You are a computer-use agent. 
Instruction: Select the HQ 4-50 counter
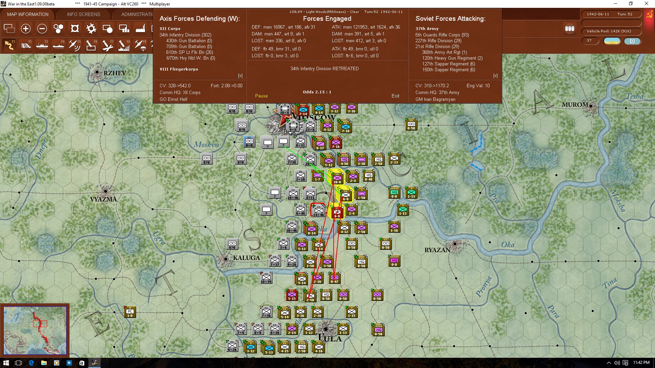344,160
